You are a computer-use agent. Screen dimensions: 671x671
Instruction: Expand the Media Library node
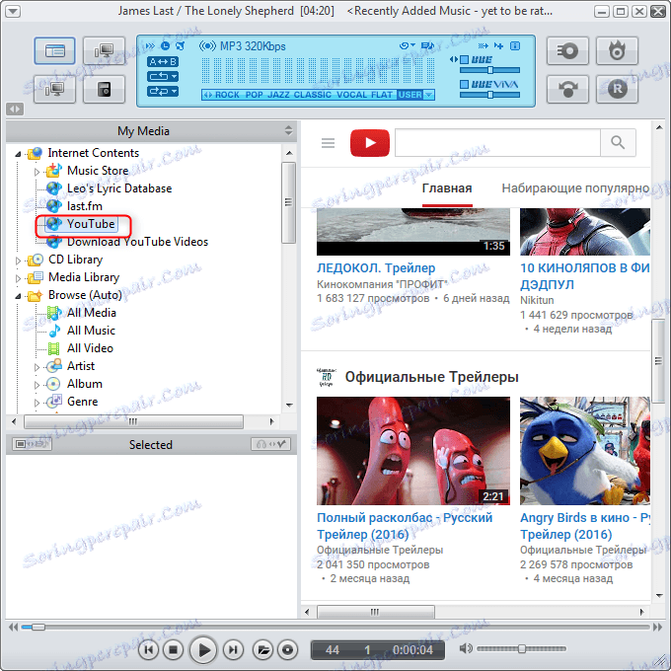point(18,278)
